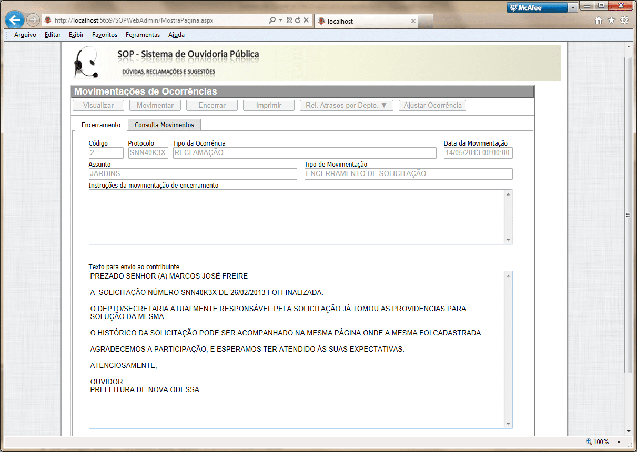Close the localhost browser tab

[x=413, y=22]
